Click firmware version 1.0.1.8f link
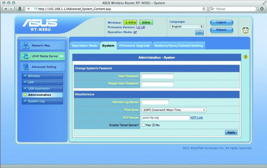Image resolution: width=267 pixels, height=168 pixels. point(140,27)
